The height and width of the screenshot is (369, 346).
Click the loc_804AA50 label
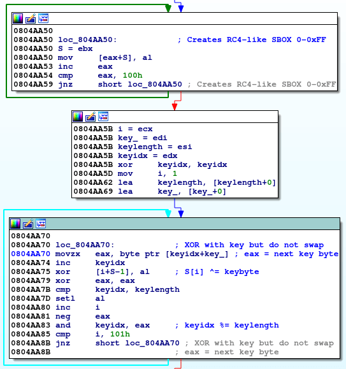[87, 40]
